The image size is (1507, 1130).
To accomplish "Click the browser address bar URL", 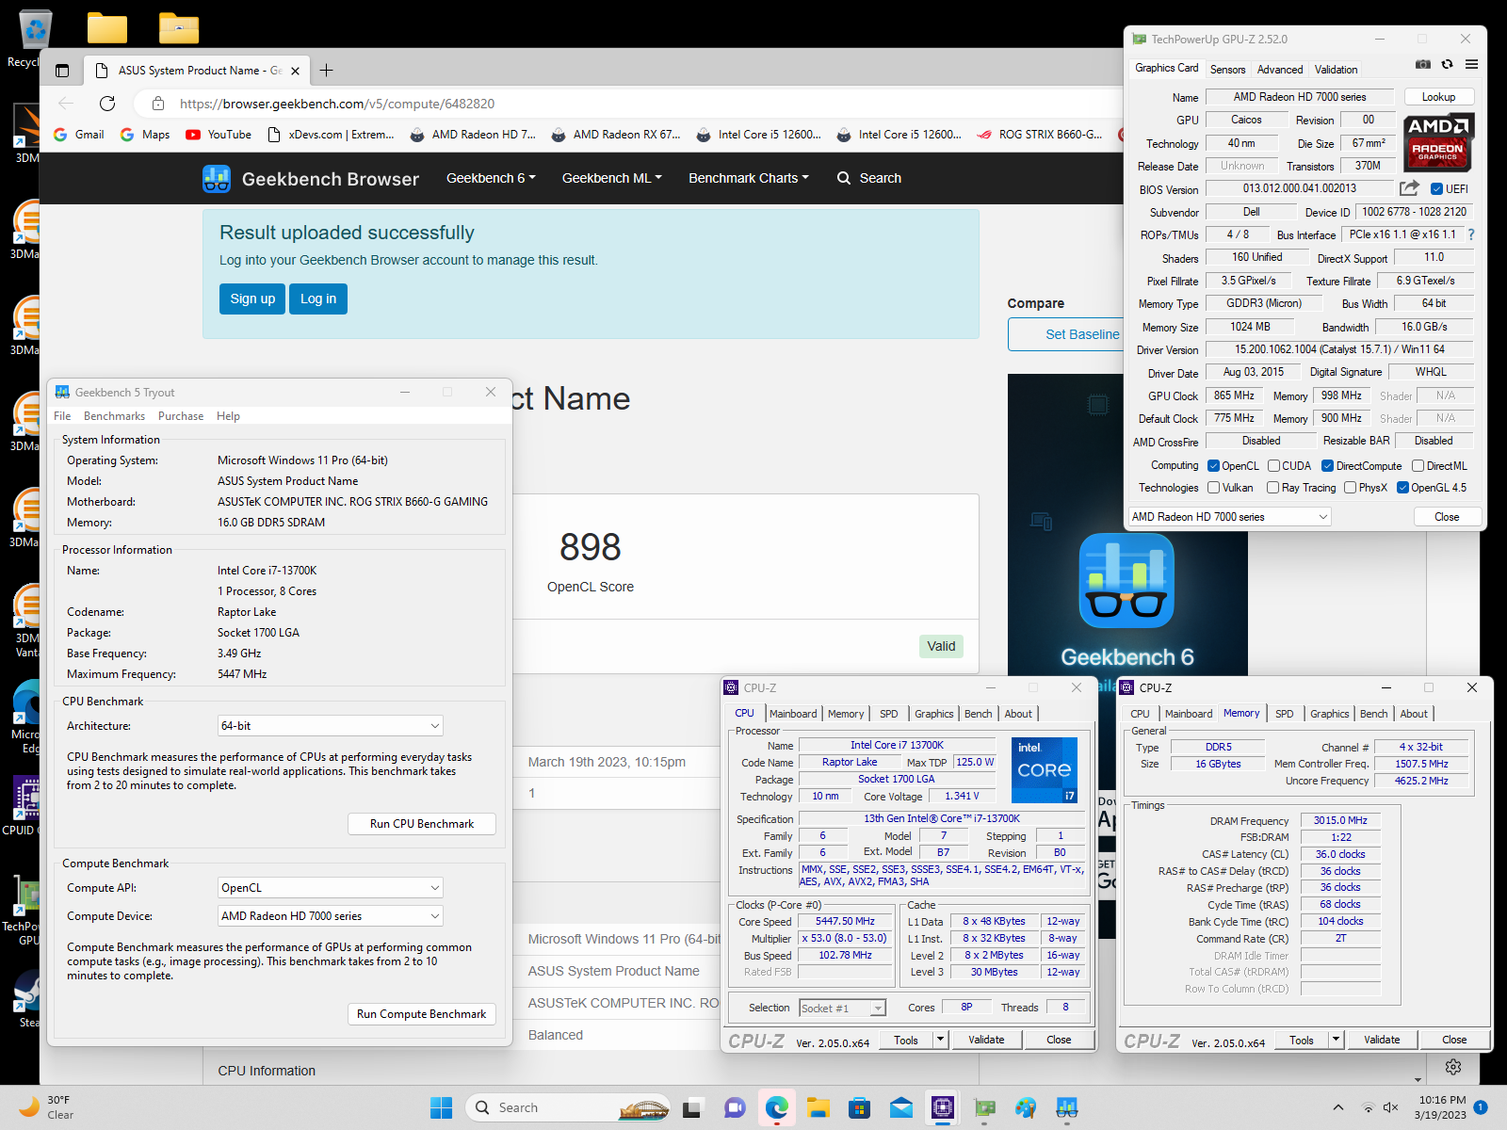I will coord(337,104).
